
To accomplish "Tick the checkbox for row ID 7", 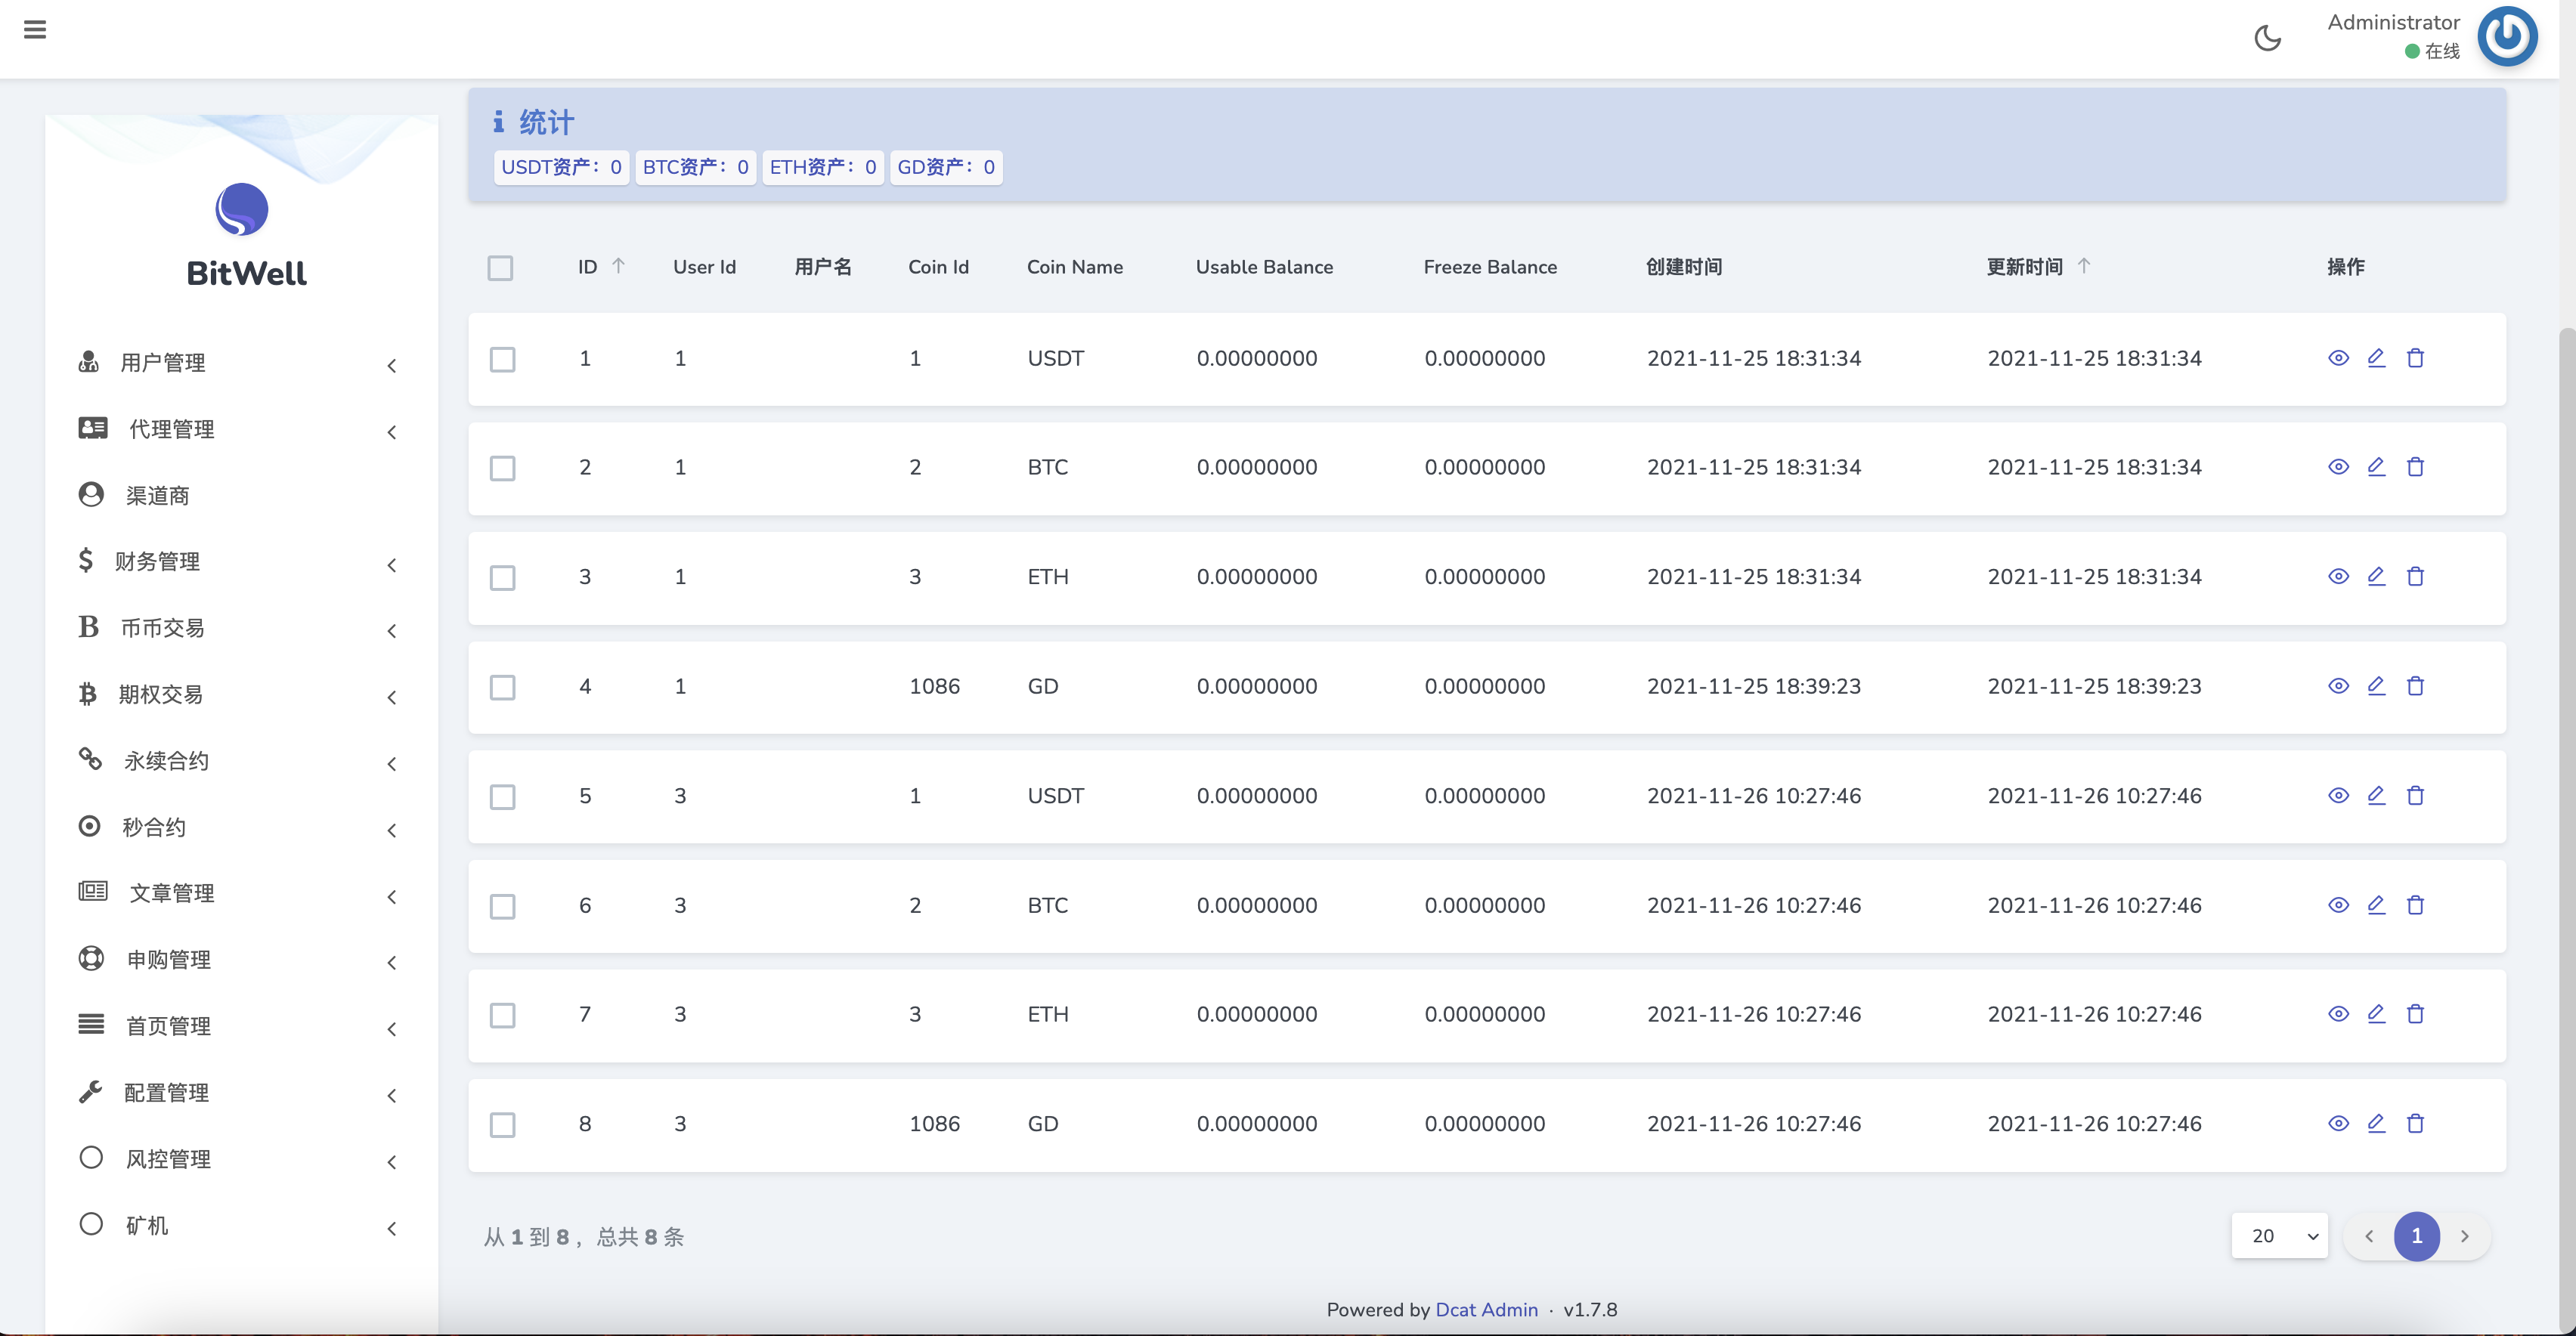I will pos(502,1015).
